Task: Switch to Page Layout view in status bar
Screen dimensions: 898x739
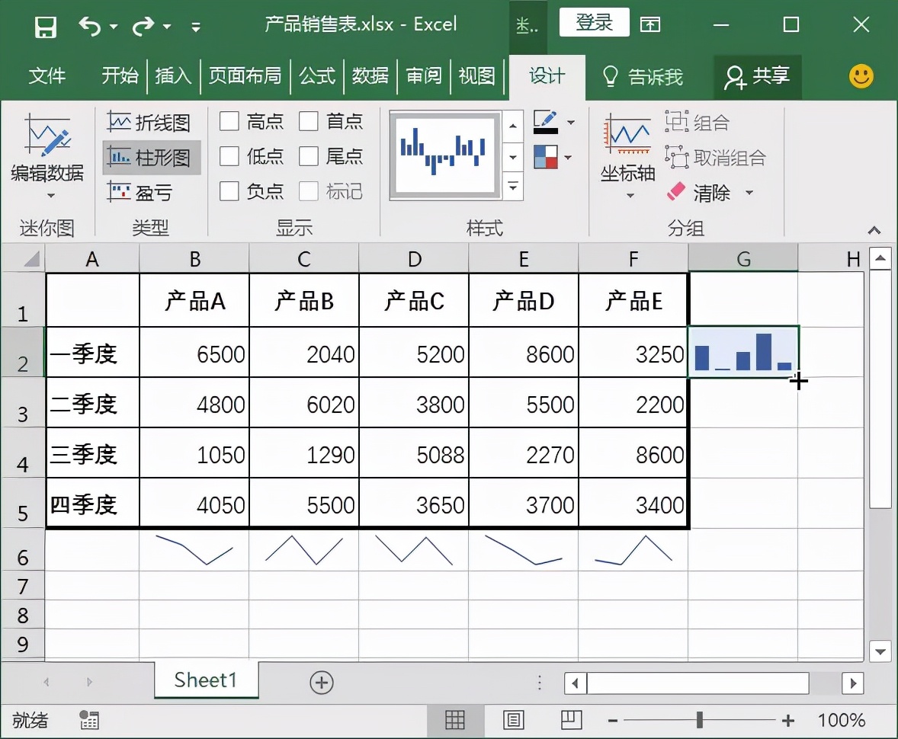Action: pyautogui.click(x=513, y=720)
